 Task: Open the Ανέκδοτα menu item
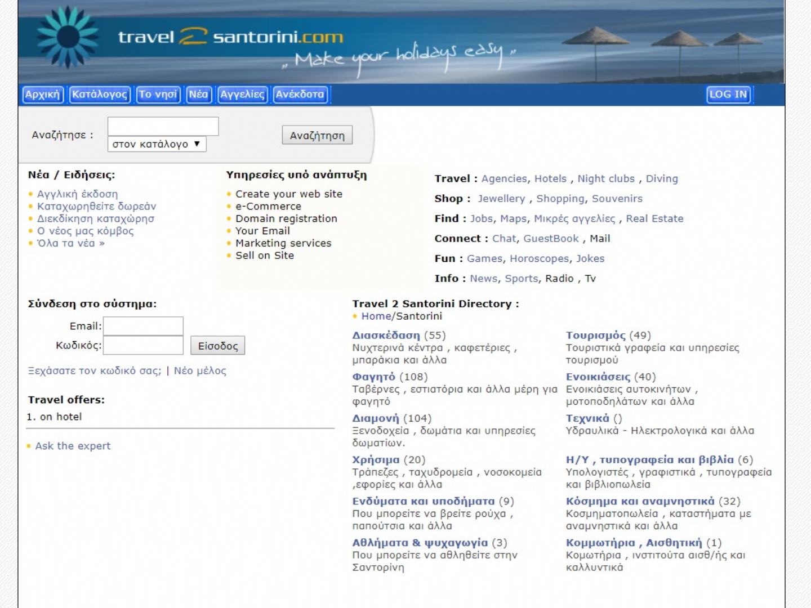point(300,95)
